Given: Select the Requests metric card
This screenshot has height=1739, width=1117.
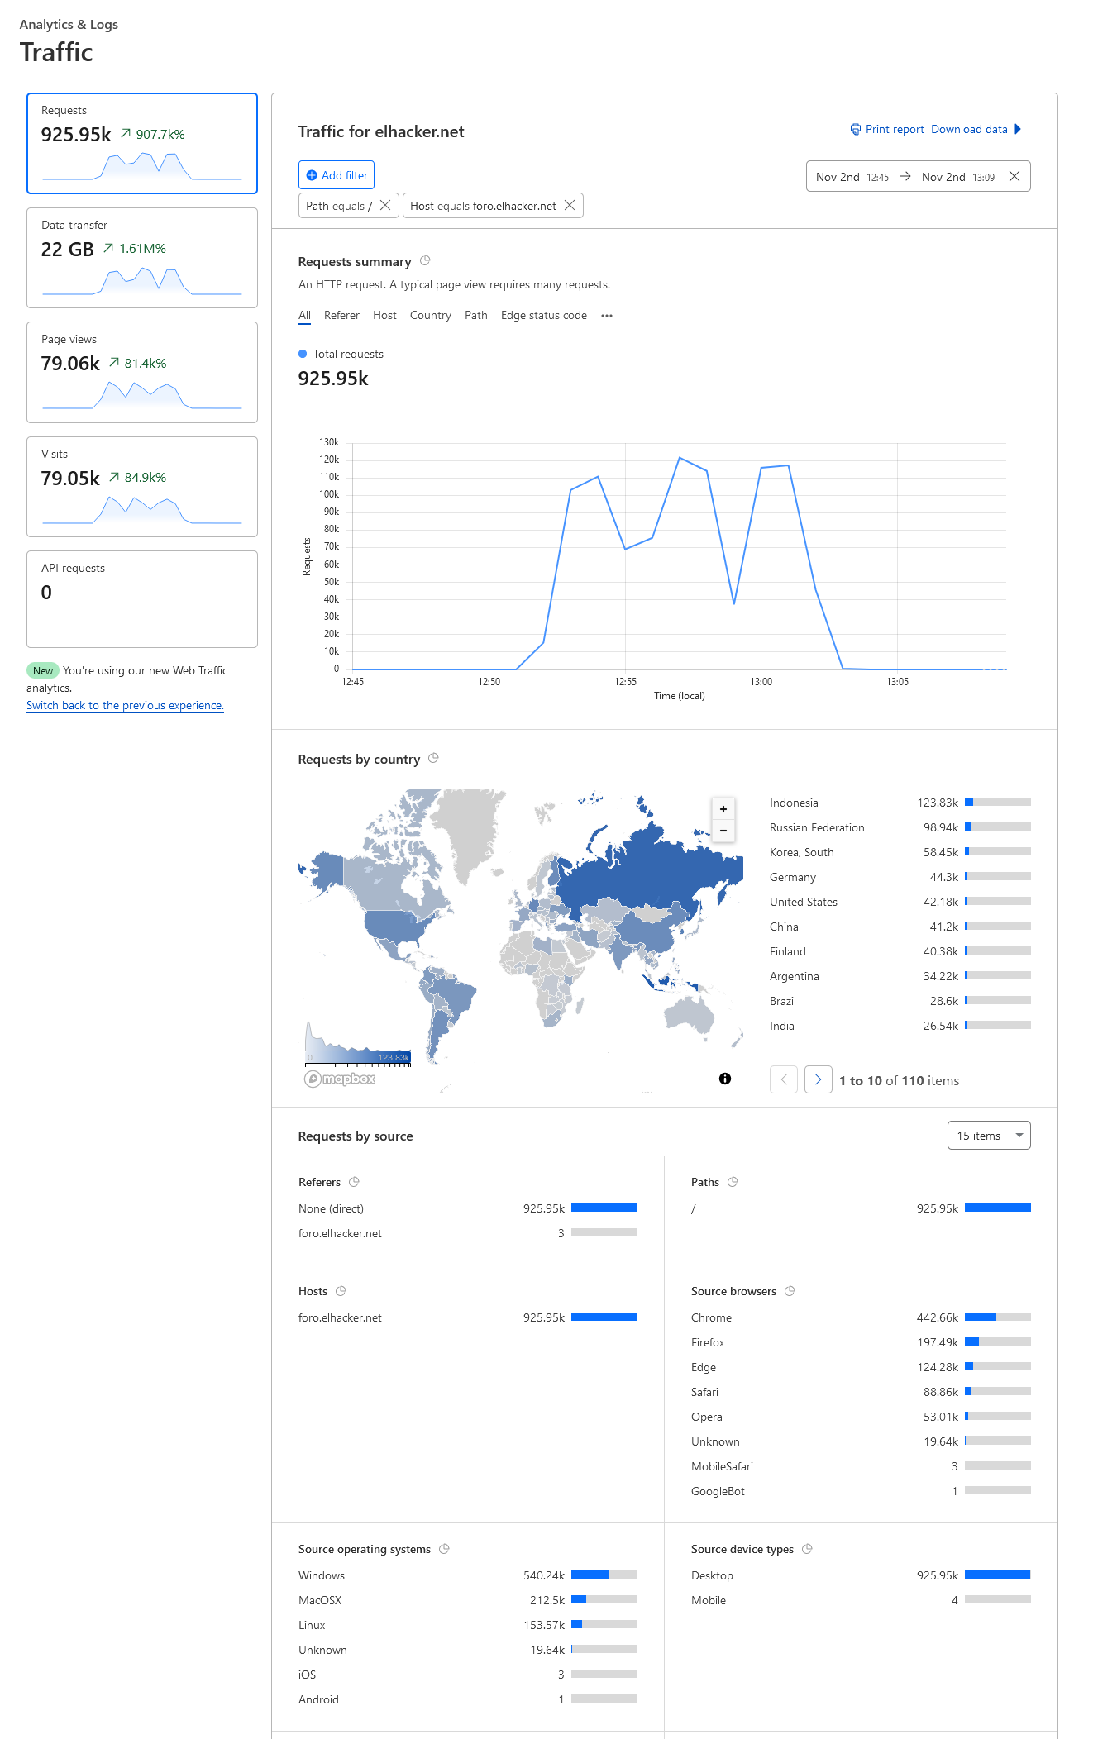Looking at the screenshot, I should (142, 143).
